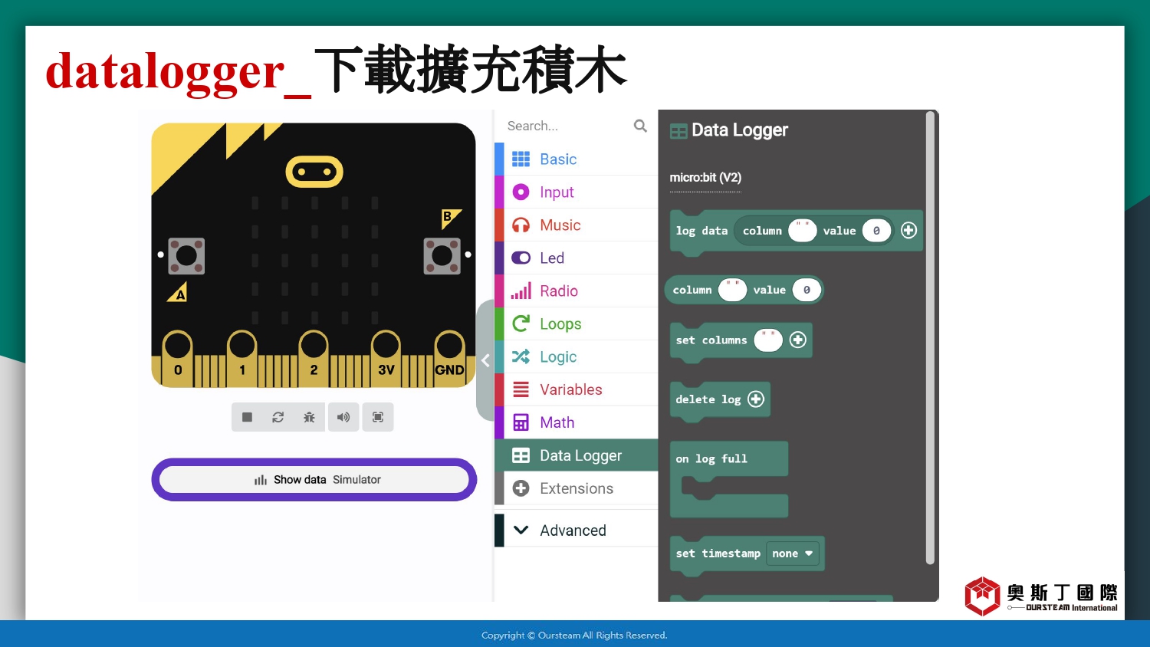Open the Logic blocks category
1150x647 pixels.
click(577, 356)
